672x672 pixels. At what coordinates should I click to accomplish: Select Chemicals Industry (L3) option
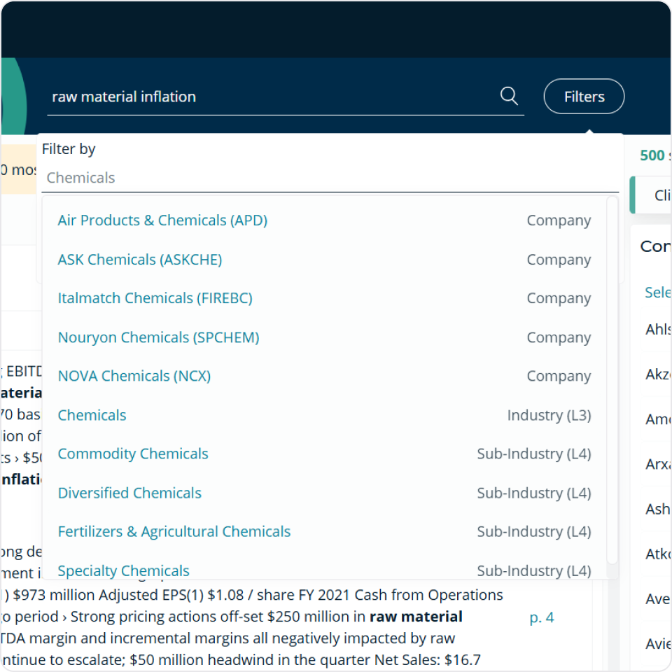pyautogui.click(x=324, y=415)
